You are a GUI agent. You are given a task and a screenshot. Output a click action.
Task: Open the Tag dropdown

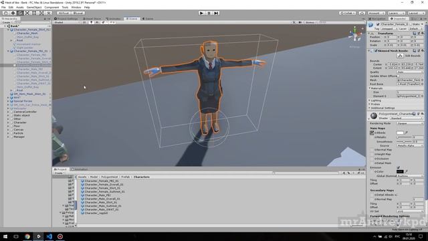pos(389,29)
